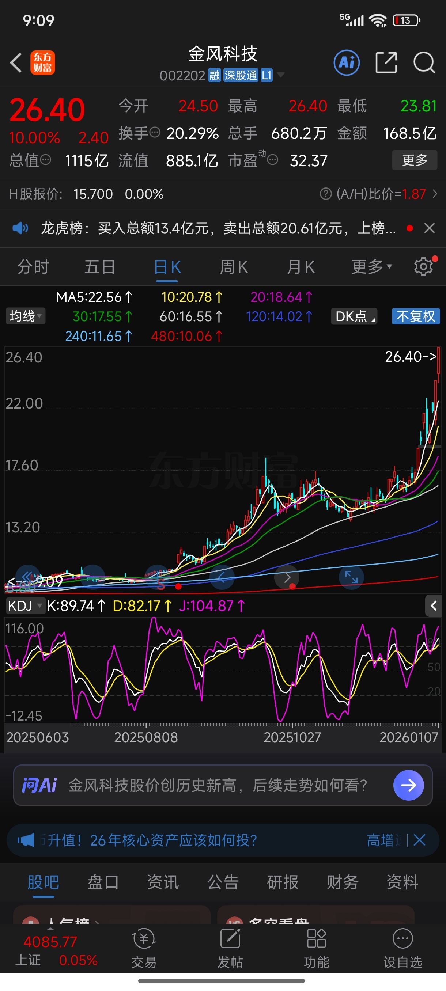Tap the 问Ai logo
Viewport: 446px width, 991px height.
tap(39, 785)
